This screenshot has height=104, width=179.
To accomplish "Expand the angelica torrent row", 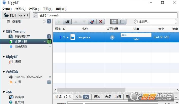I will pos(68,37).
